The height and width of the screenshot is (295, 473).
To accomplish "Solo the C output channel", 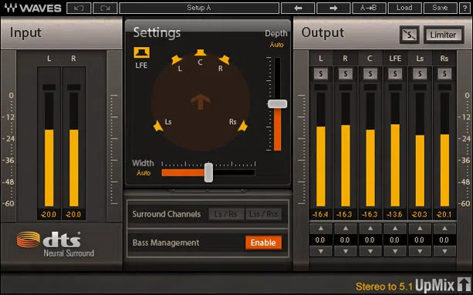I will [x=370, y=74].
